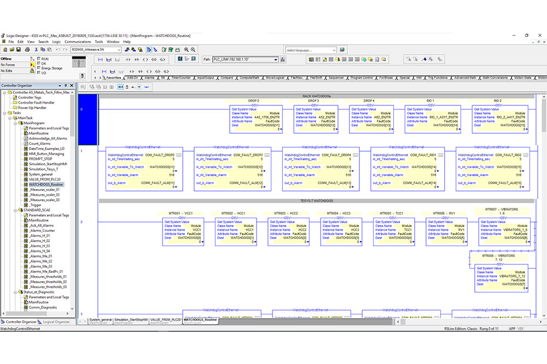Click the yellow forces arrow icon
Image resolution: width=547 pixels, height=364 pixels.
(x=32, y=65)
